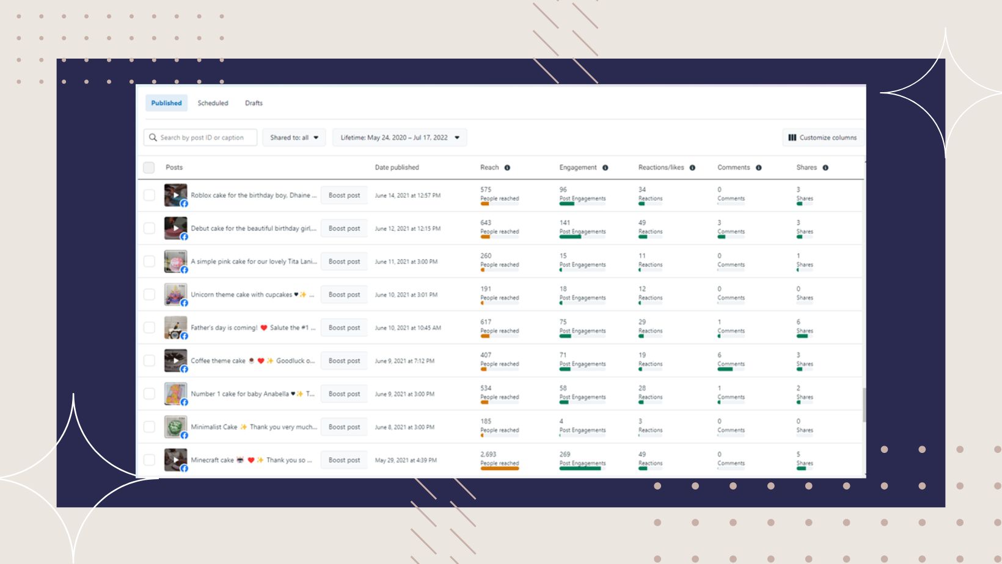The height and width of the screenshot is (564, 1002).
Task: Open the Unicorn theme cake thumbnail
Action: click(x=175, y=294)
